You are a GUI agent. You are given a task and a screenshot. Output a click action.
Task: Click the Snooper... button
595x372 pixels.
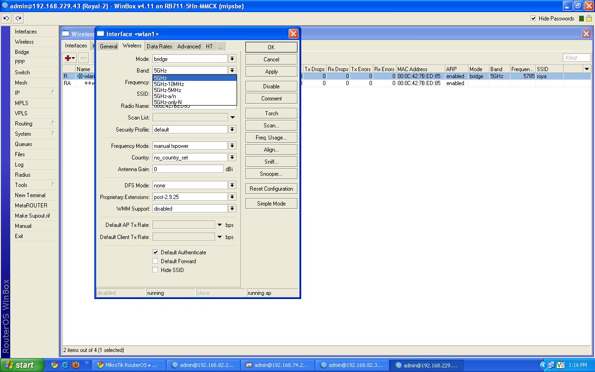tap(271, 174)
